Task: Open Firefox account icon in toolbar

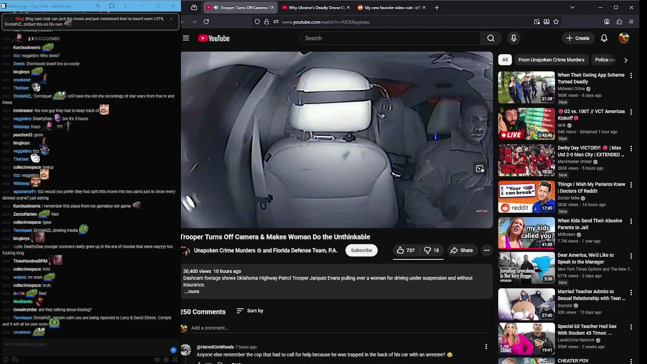Action: click(607, 22)
